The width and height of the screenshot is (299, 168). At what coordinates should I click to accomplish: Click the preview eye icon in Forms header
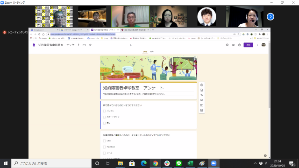click(233, 45)
